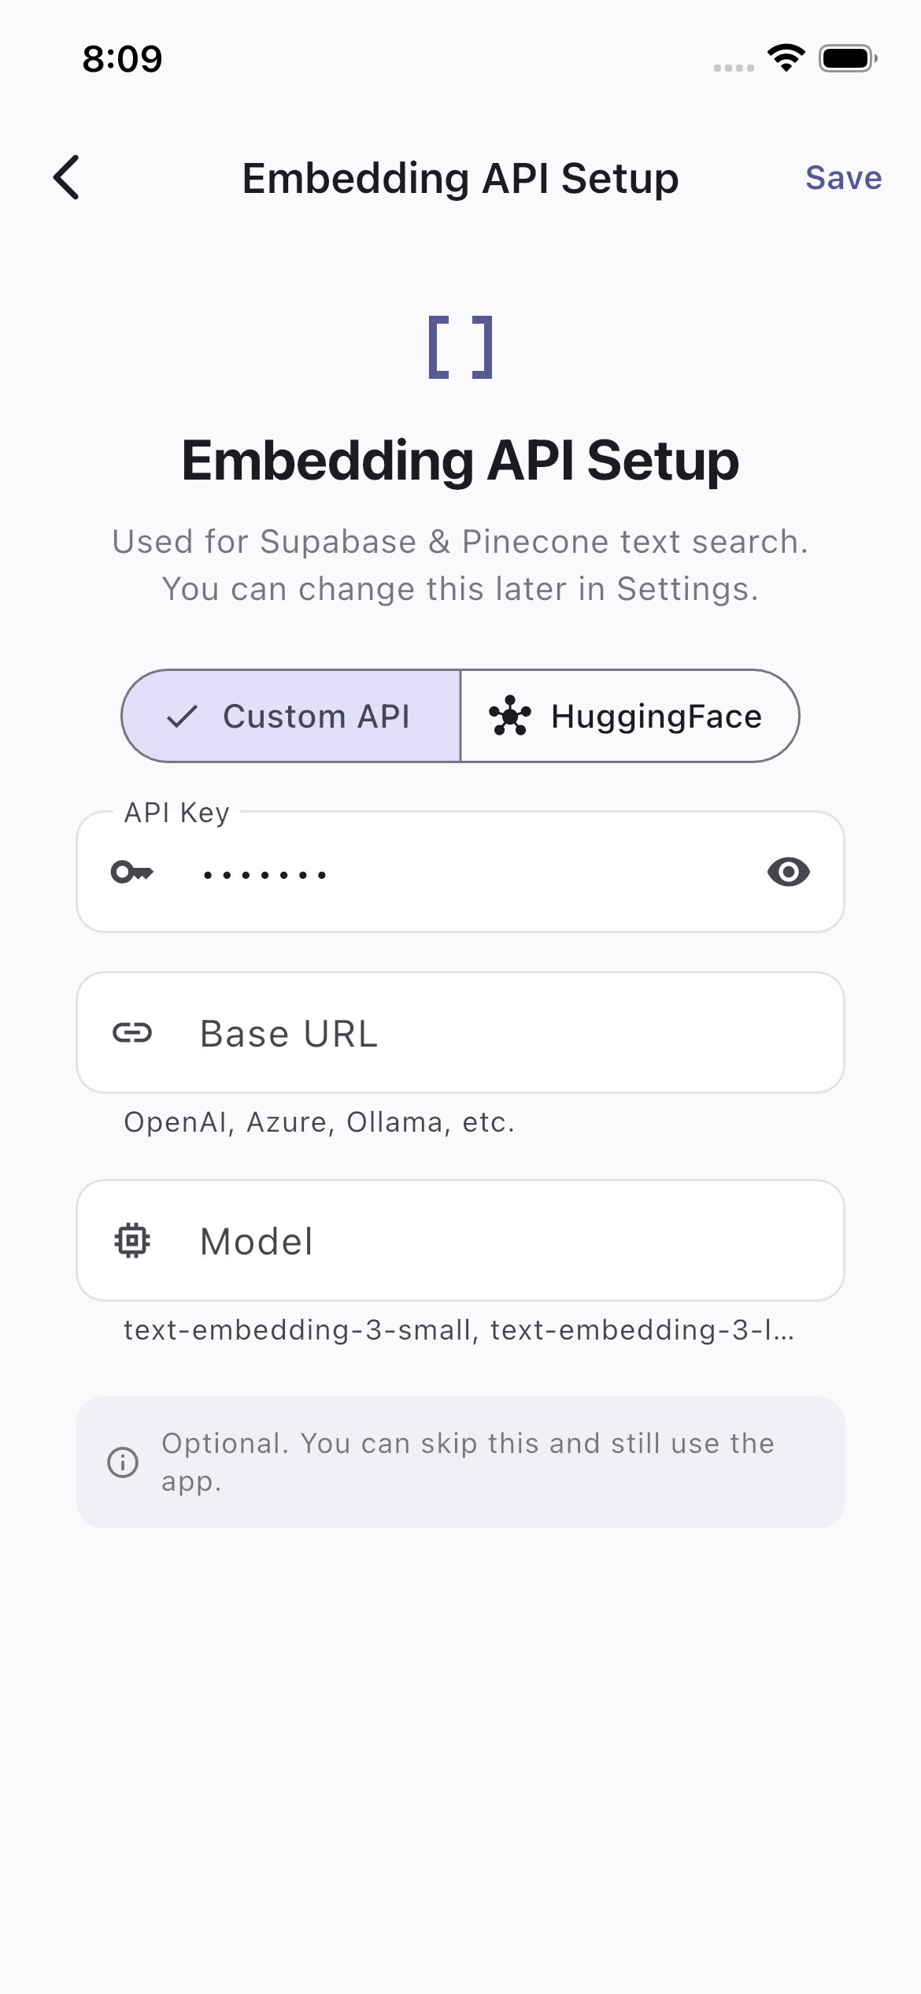The image size is (921, 1994).
Task: Click the link icon beside Base URL
Action: [131, 1032]
